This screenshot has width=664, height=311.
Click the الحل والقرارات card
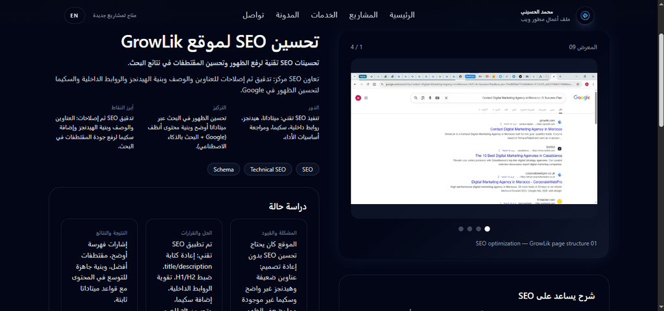click(x=184, y=265)
